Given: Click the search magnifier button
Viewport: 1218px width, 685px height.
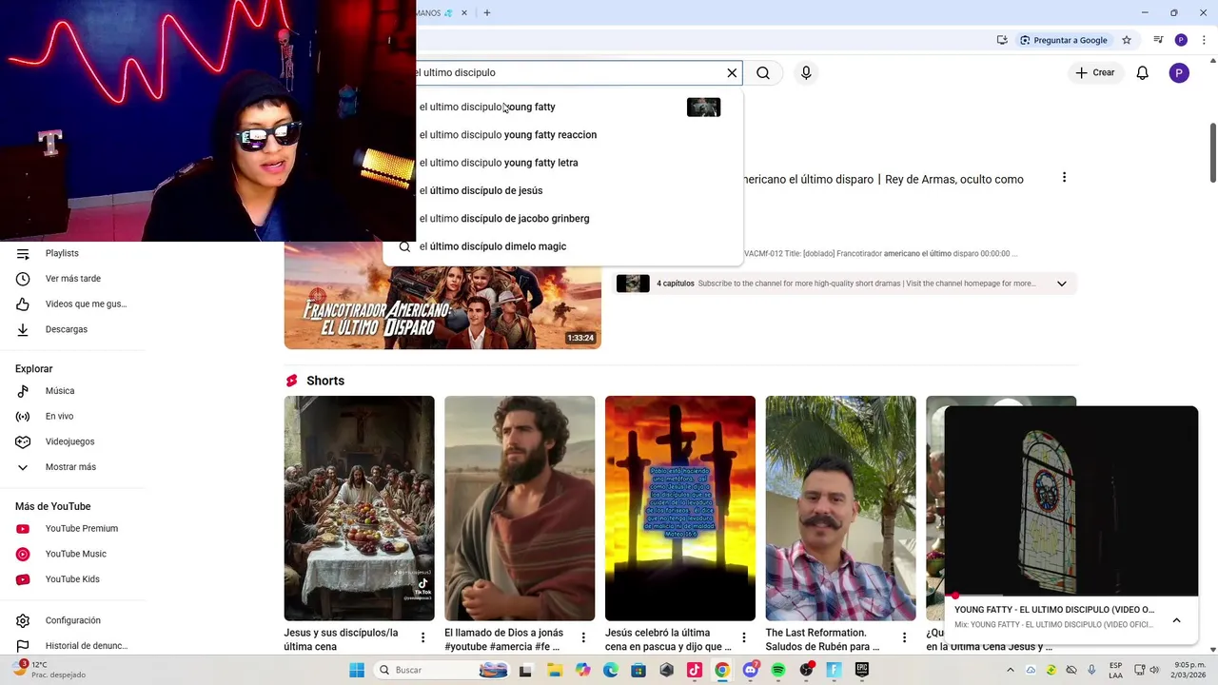Looking at the screenshot, I should pos(763,72).
